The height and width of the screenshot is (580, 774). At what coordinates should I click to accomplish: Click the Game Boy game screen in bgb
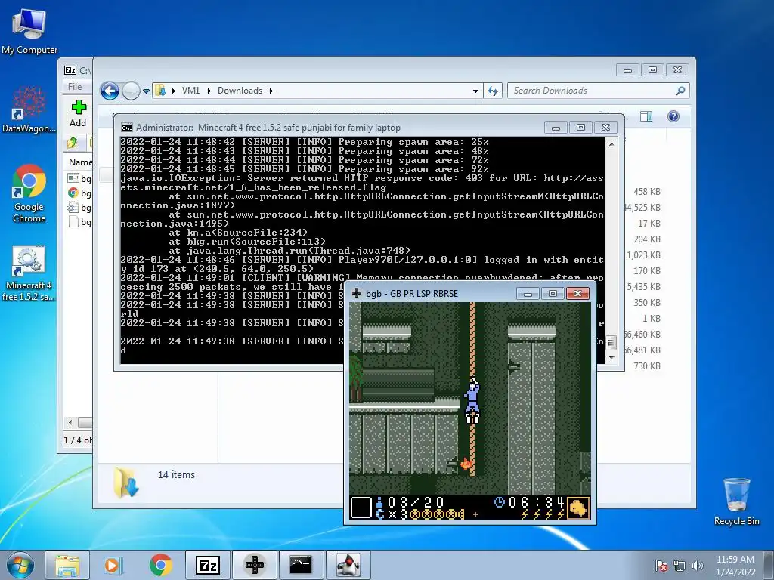pyautogui.click(x=470, y=411)
